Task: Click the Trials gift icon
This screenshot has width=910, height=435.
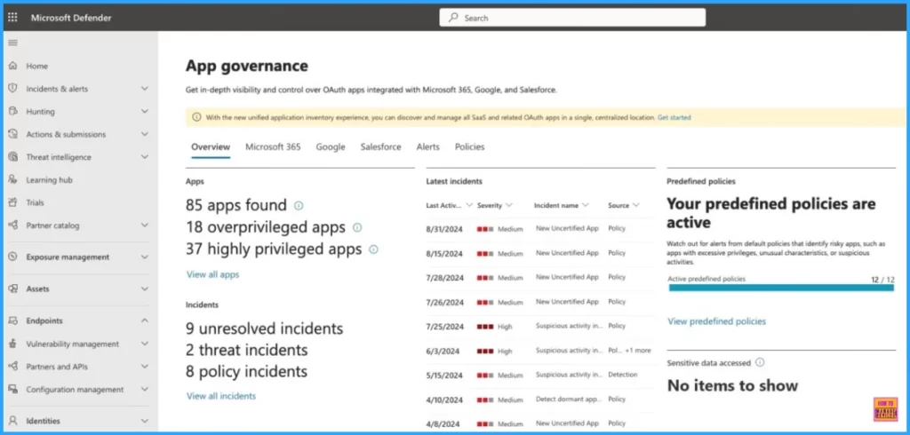Action: tap(12, 202)
